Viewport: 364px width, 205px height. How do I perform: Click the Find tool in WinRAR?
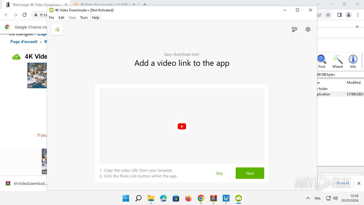(x=322, y=61)
